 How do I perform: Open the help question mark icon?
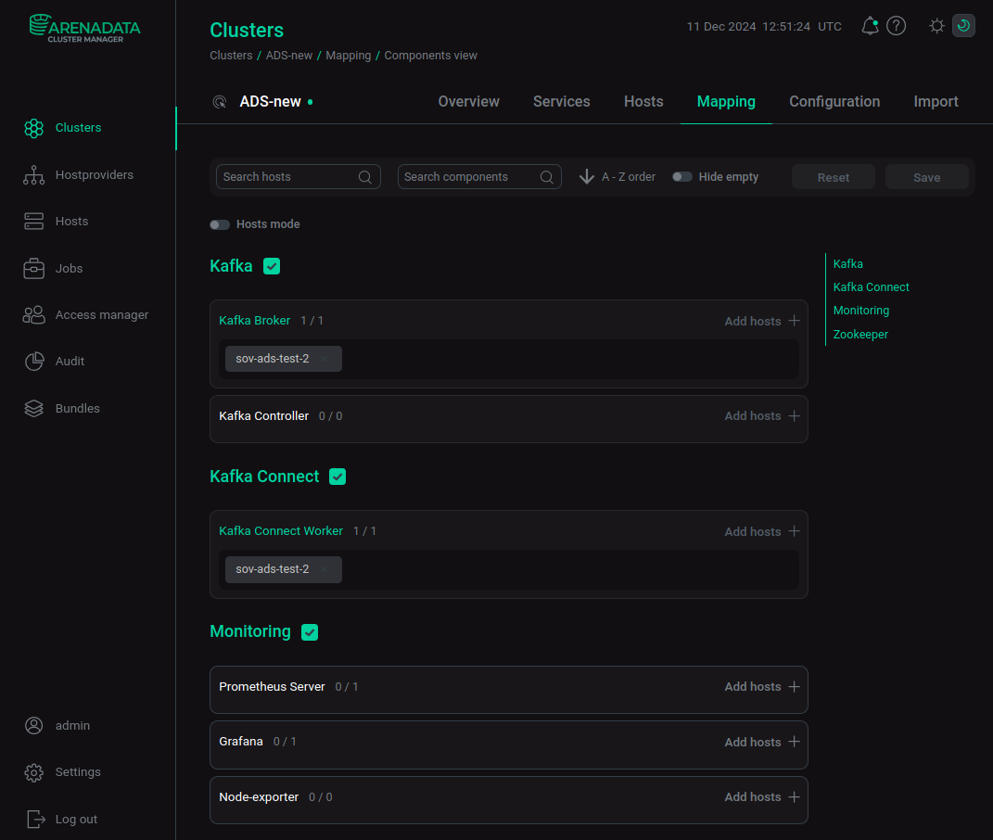click(x=896, y=26)
